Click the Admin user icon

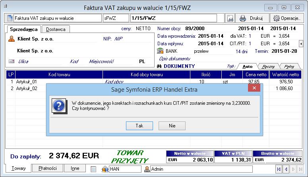[147, 169]
